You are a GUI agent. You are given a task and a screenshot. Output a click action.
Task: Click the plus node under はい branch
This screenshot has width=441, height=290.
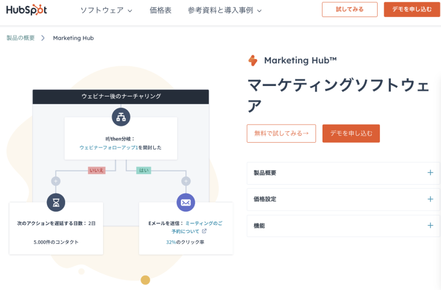186,181
